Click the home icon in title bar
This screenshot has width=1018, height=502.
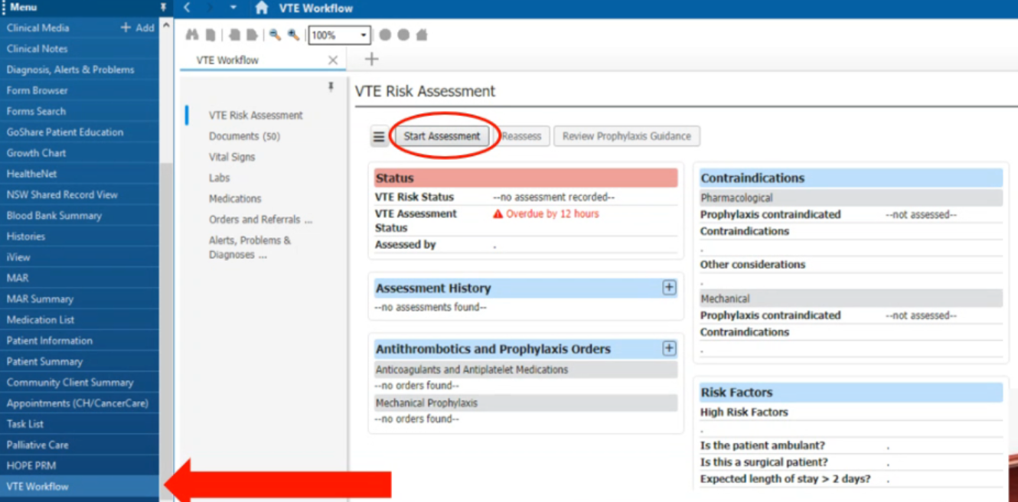pos(262,8)
